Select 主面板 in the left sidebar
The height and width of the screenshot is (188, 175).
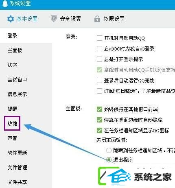pos(15,50)
